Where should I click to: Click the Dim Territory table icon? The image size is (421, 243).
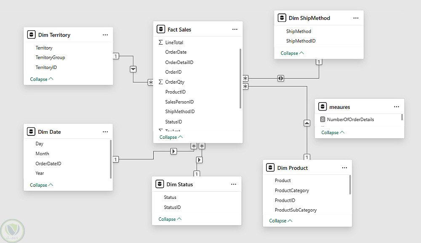(31, 35)
